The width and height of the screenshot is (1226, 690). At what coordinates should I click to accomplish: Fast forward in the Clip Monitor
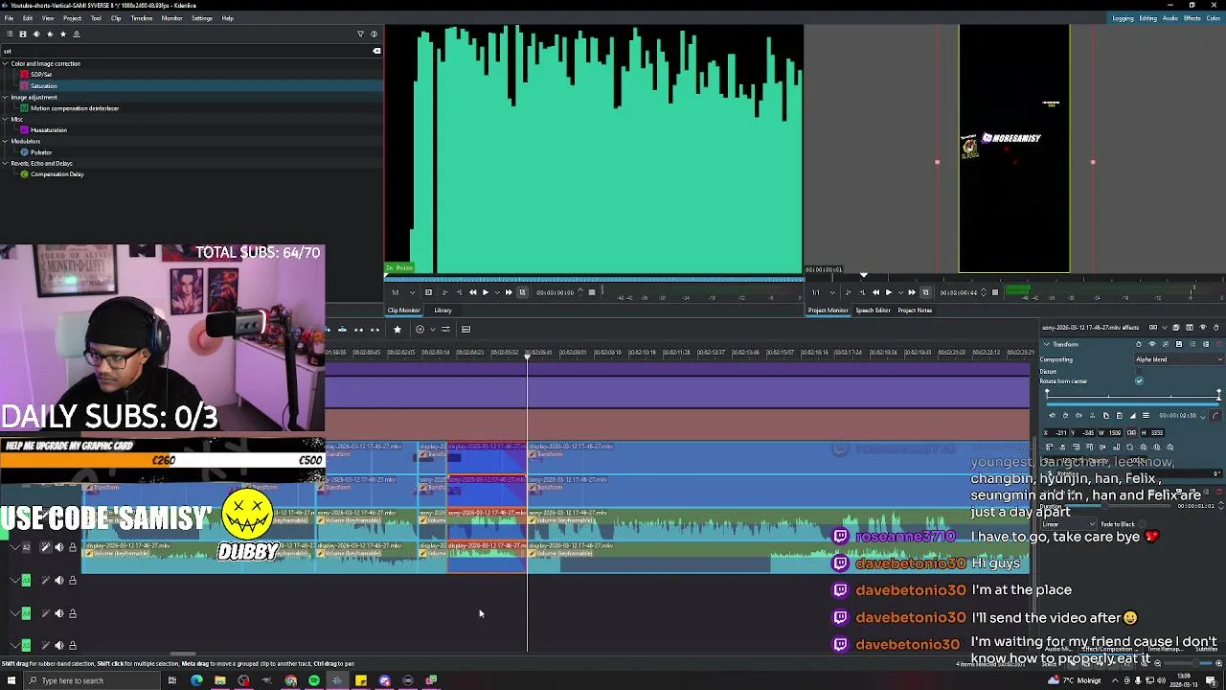pyautogui.click(x=509, y=292)
